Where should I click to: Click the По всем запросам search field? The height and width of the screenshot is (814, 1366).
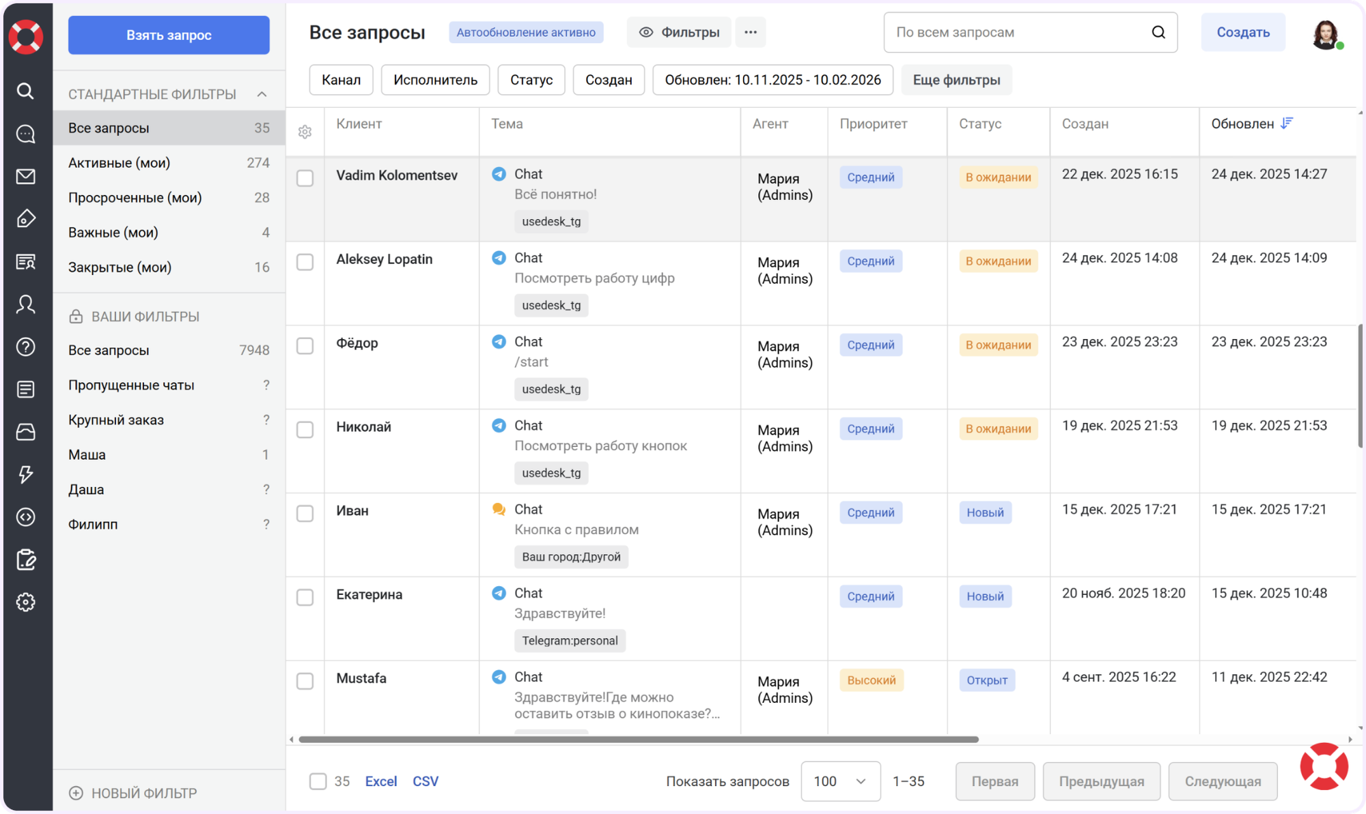tap(1030, 32)
